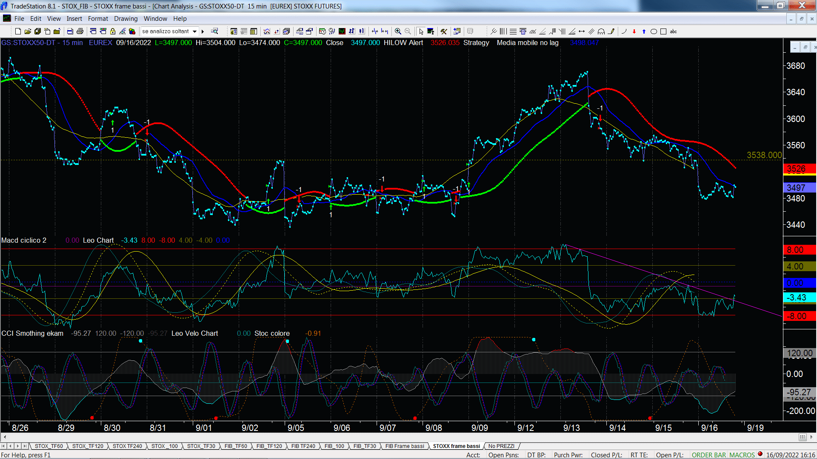Open the Insert menu
Image resolution: width=817 pixels, height=459 pixels.
click(74, 19)
